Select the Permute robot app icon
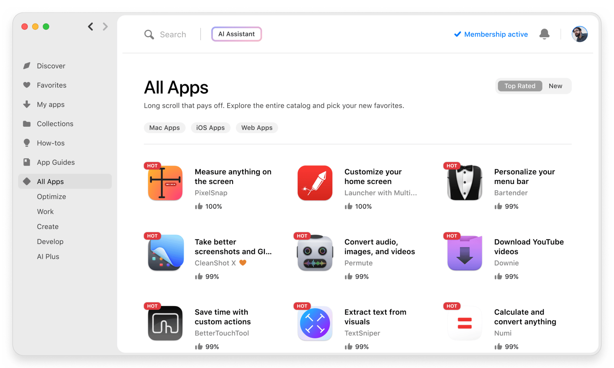 tap(315, 253)
